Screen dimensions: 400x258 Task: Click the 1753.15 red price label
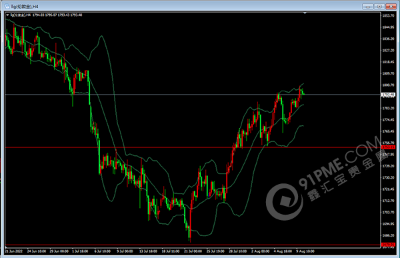click(x=388, y=147)
